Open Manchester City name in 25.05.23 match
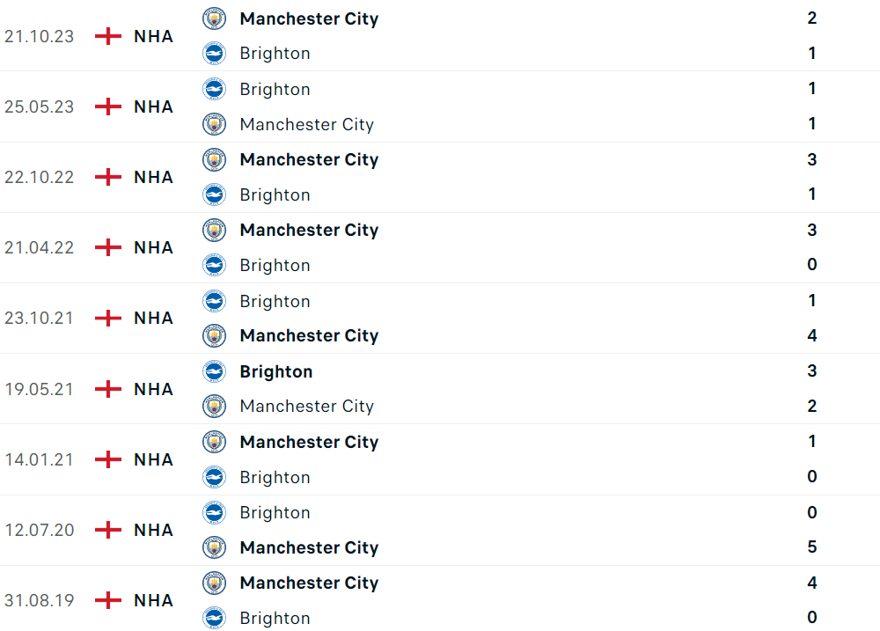 (306, 124)
